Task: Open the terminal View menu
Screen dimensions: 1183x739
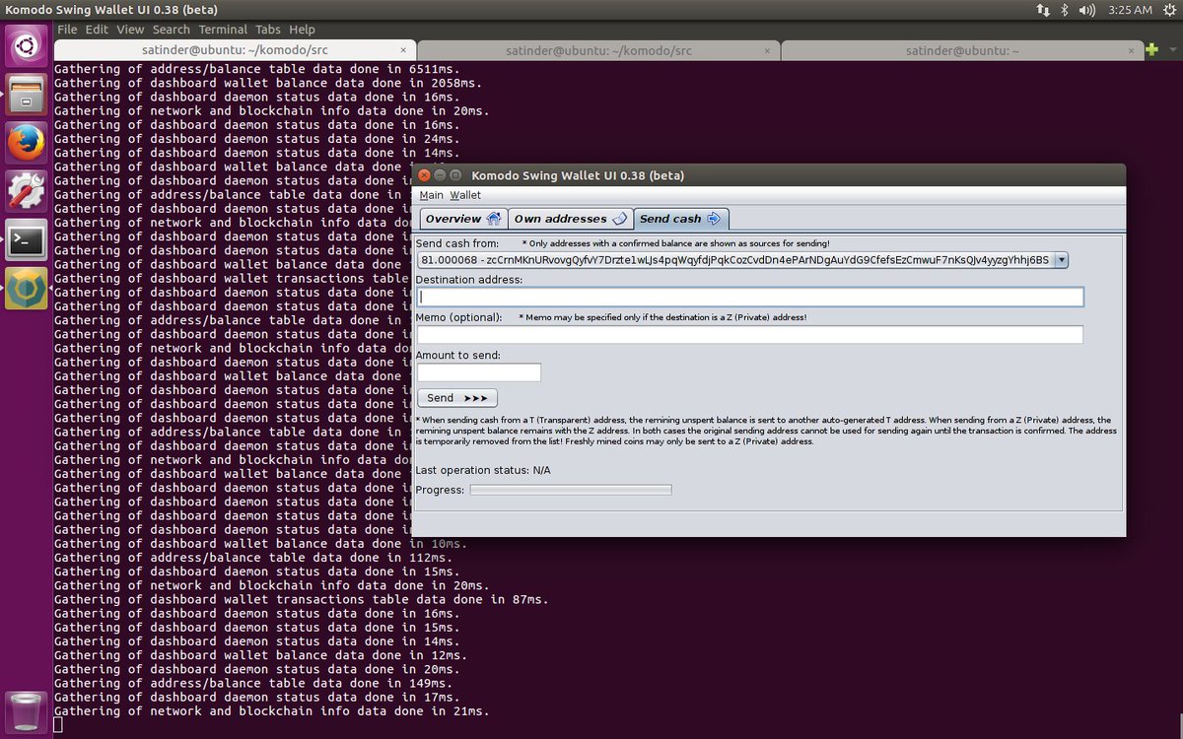Action: click(130, 30)
